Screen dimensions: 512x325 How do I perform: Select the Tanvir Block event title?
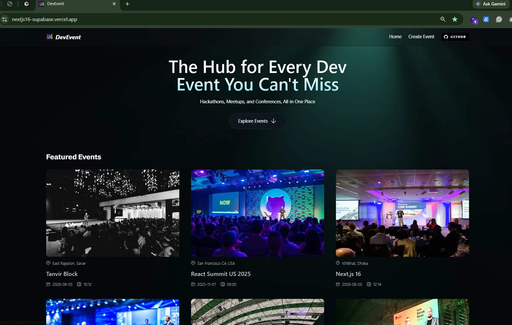pos(62,274)
